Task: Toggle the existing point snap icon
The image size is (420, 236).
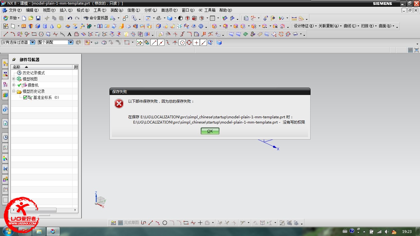Action: click(x=196, y=42)
